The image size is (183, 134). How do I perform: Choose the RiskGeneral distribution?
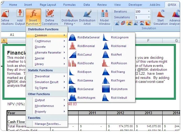[x=84, y=89]
